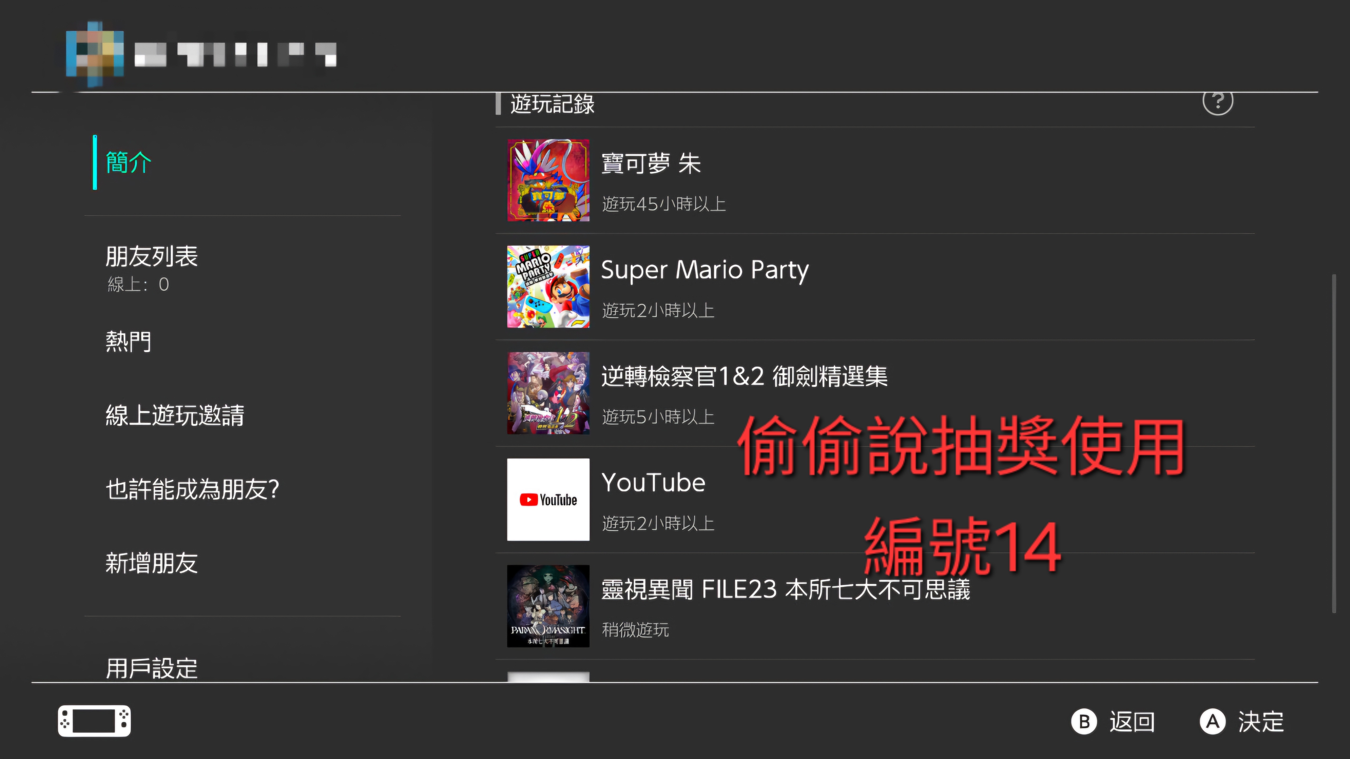This screenshot has width=1350, height=759.
Task: Click the pixelated user avatar
Action: pos(95,54)
